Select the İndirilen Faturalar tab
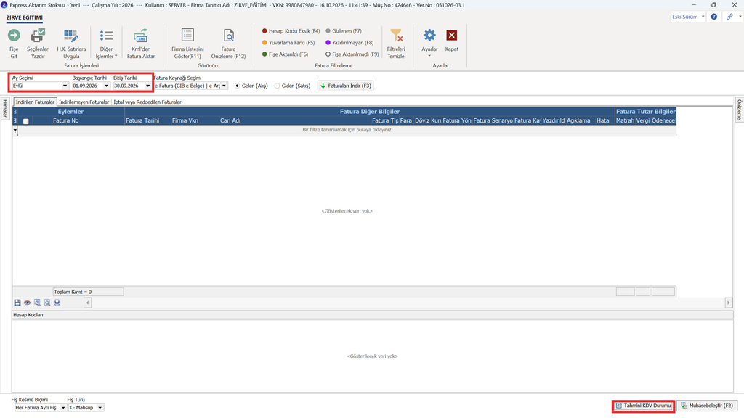 point(35,102)
